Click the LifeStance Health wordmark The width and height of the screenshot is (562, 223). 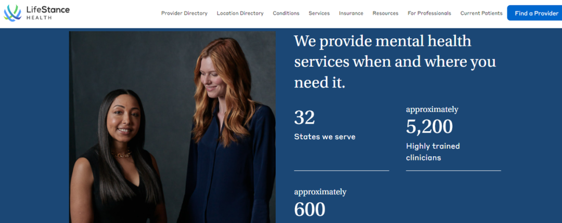[x=48, y=13]
